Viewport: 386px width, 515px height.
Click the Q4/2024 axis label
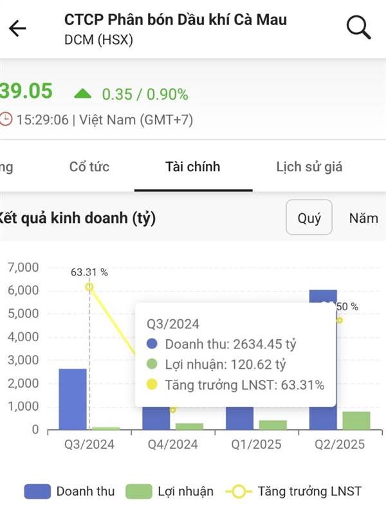(172, 445)
